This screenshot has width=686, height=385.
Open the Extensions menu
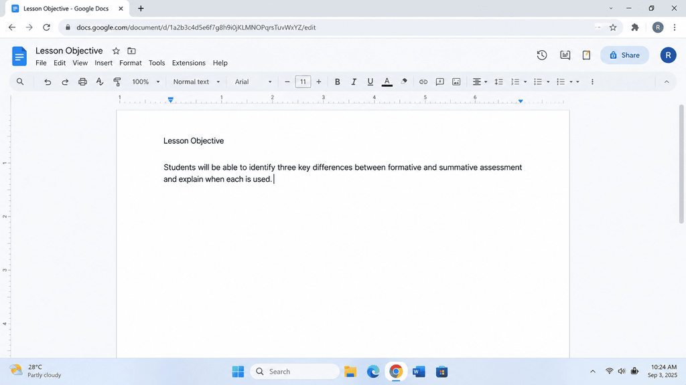point(188,63)
